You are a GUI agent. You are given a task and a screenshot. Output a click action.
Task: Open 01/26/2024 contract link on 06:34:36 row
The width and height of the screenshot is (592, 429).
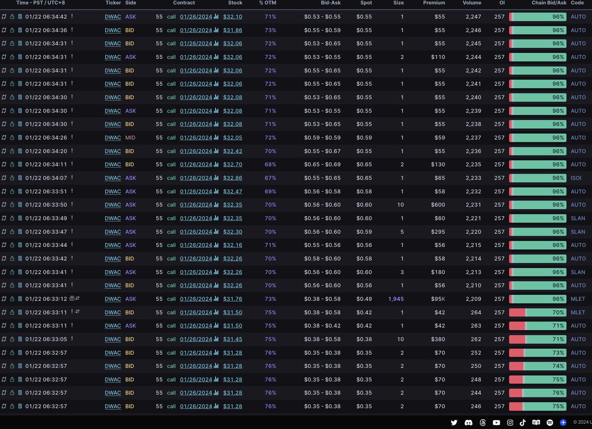[196, 30]
